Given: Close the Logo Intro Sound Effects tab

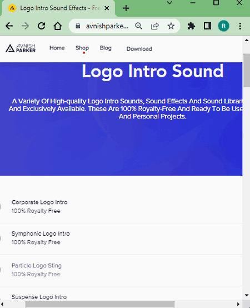Looking at the screenshot, I should (x=107, y=8).
